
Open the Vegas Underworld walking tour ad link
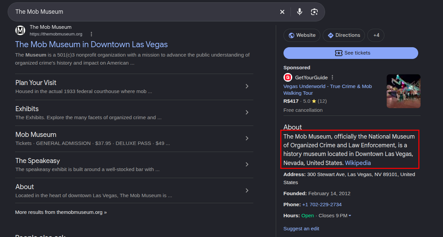click(x=328, y=90)
